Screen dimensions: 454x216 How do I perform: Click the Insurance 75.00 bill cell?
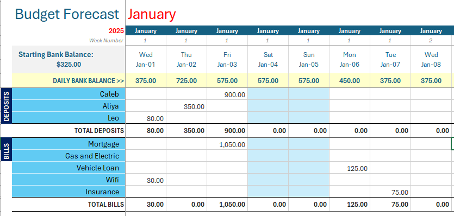pos(390,192)
